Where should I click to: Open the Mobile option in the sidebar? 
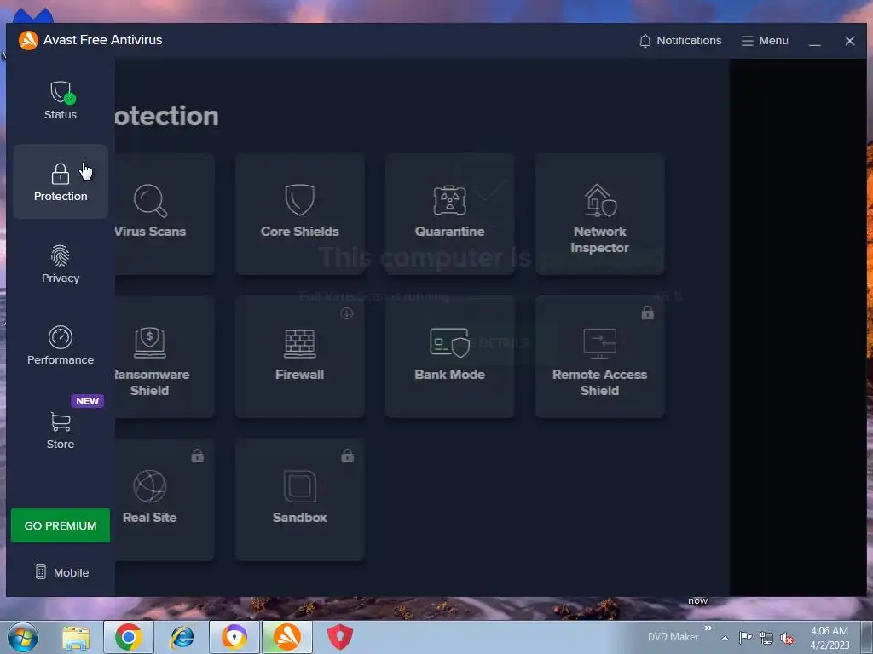point(61,572)
